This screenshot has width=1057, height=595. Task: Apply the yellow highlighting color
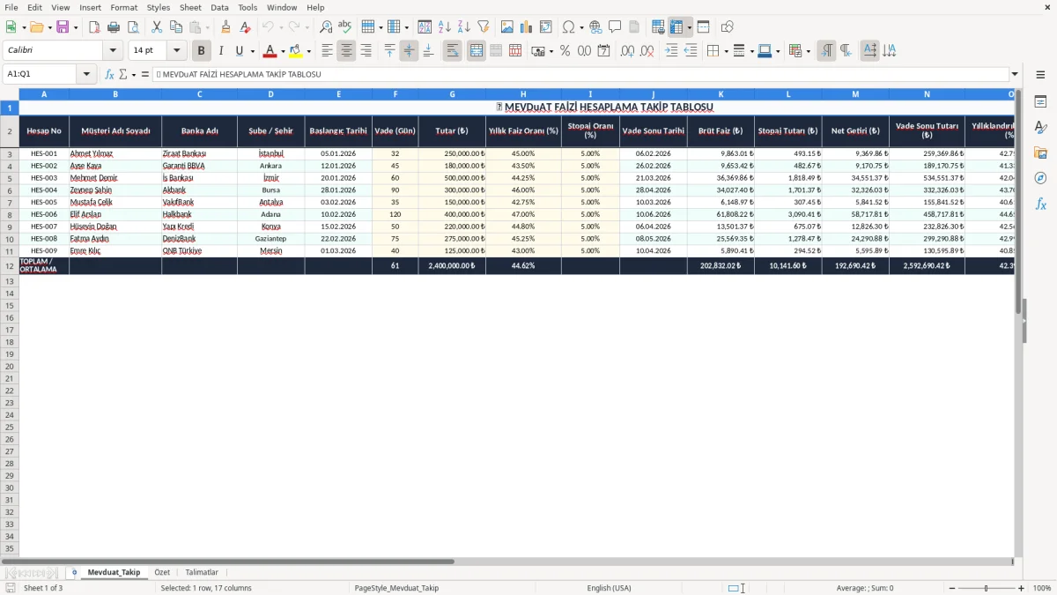[x=295, y=51]
